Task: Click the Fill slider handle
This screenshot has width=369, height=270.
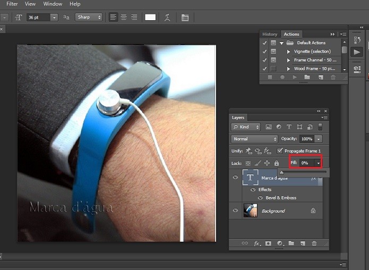Action: coord(282,173)
